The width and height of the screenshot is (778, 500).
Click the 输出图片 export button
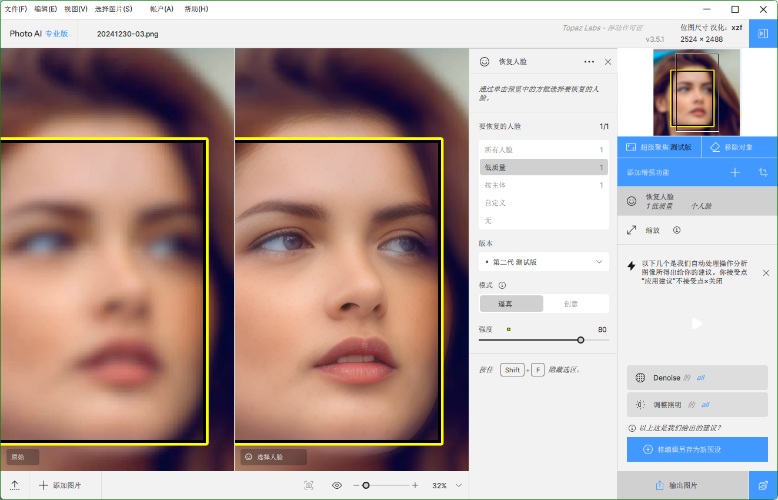(x=683, y=486)
